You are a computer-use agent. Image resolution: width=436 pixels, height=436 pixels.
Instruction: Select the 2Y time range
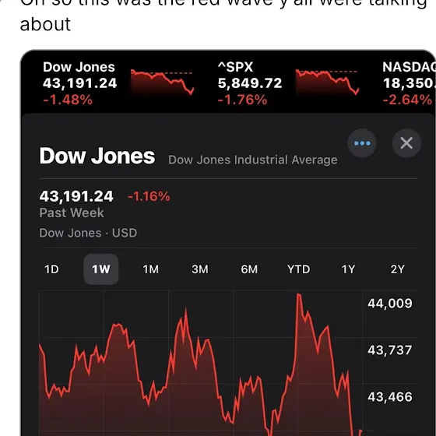coord(397,269)
